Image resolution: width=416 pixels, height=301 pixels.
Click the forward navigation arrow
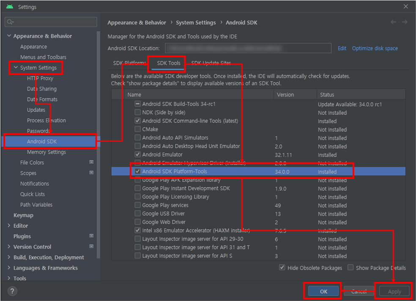tap(405, 22)
